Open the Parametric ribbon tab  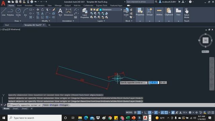tap(40, 5)
